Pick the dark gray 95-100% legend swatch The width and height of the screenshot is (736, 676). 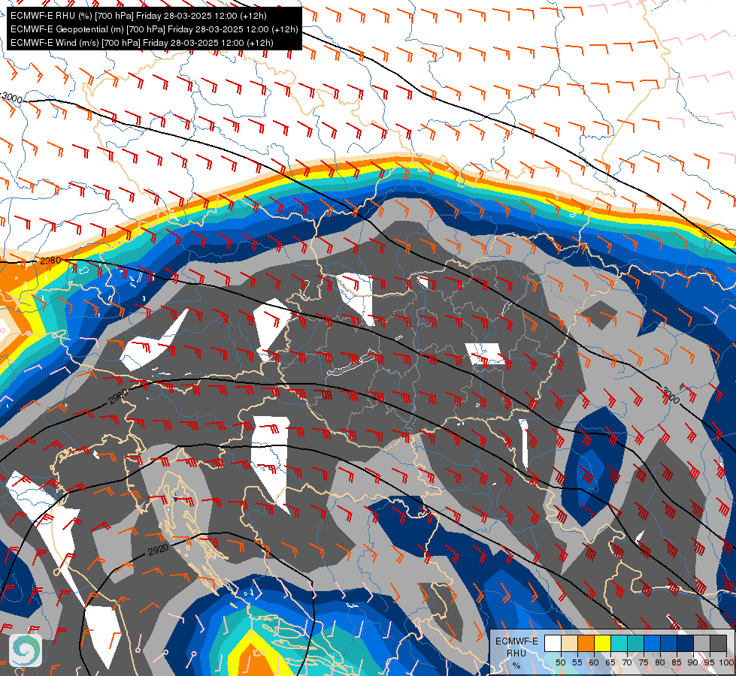(718, 643)
